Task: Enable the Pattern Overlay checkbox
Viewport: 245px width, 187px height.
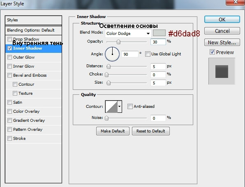Action: pyautogui.click(x=10, y=129)
